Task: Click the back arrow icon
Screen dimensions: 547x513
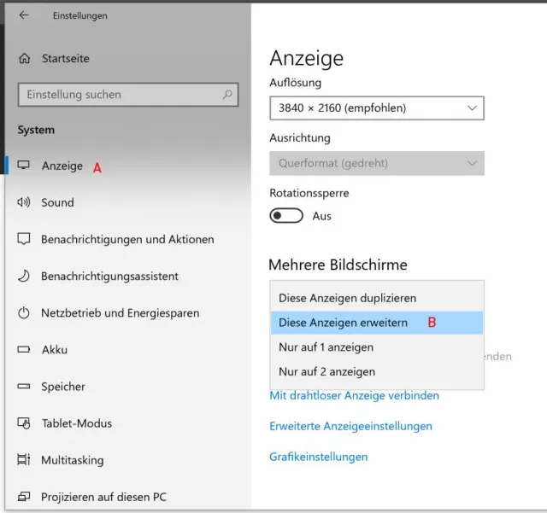Action: click(x=24, y=15)
